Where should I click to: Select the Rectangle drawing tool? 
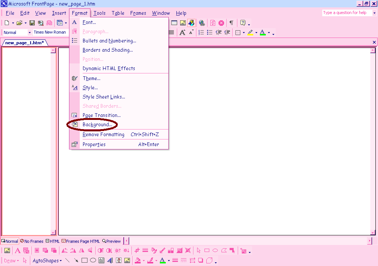click(x=85, y=260)
